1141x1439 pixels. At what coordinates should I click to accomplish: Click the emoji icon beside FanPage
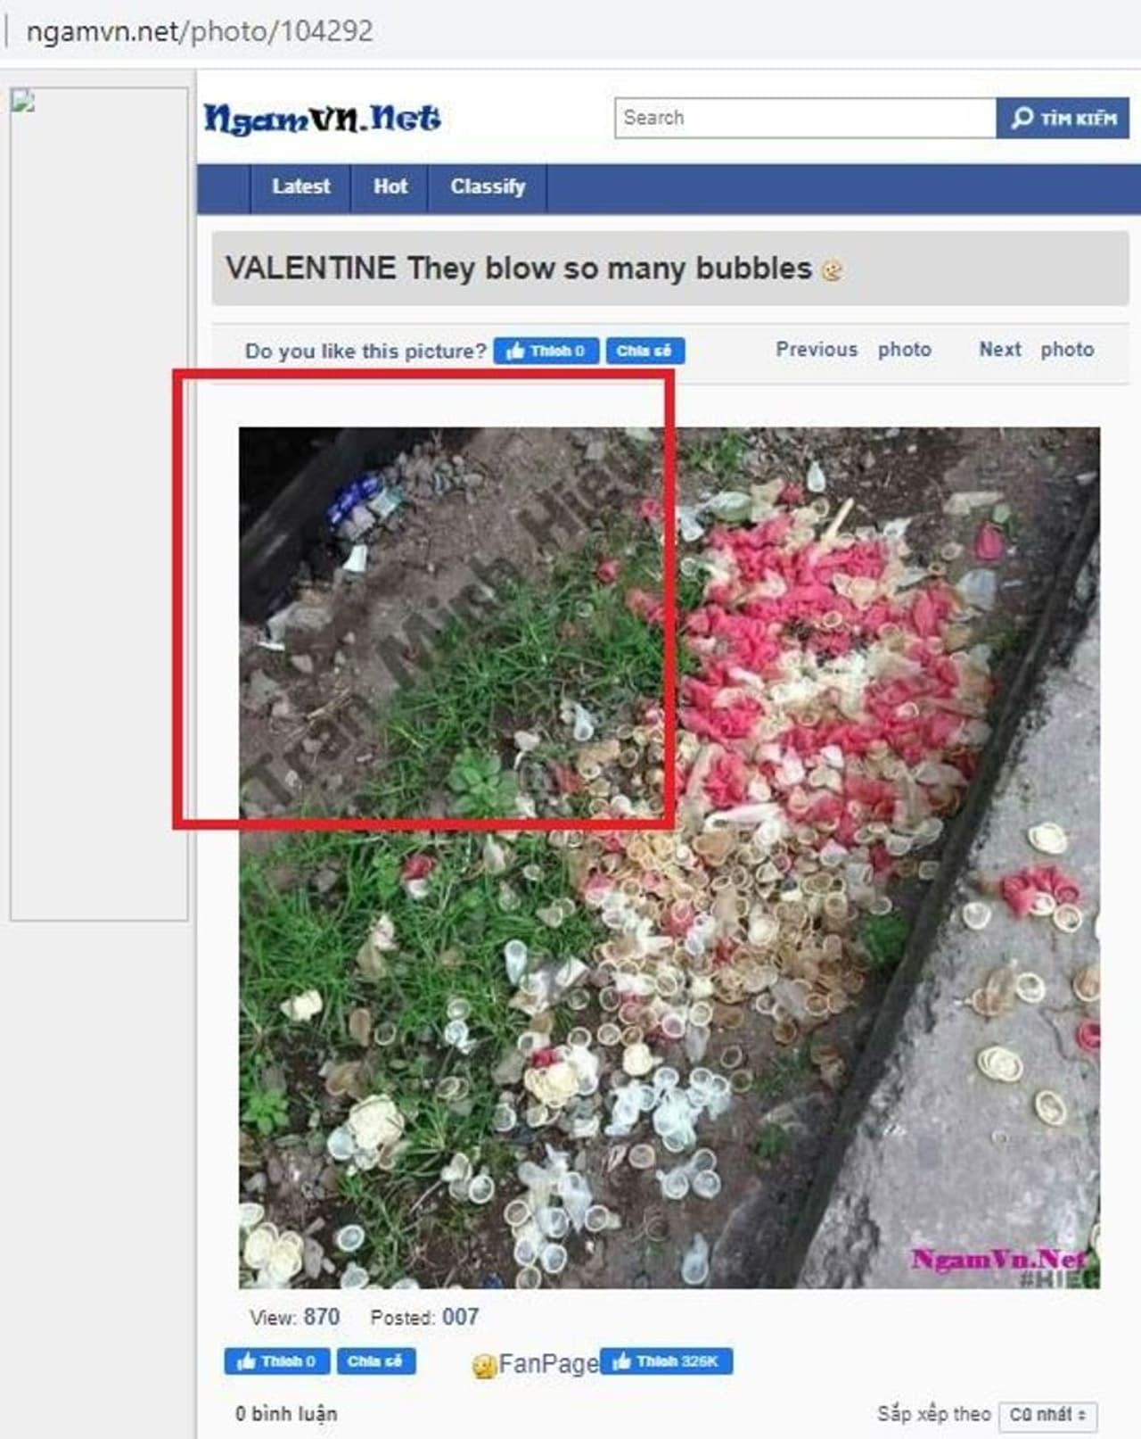click(x=484, y=1366)
